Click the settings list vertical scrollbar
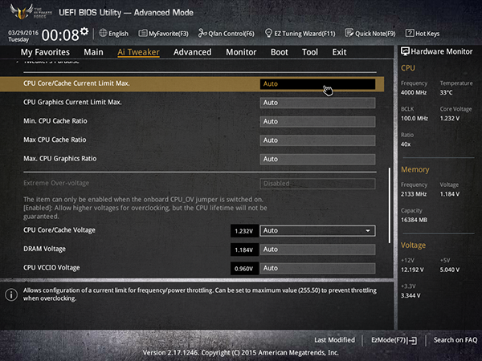Viewport: 482px width, 361px height. [x=390, y=205]
